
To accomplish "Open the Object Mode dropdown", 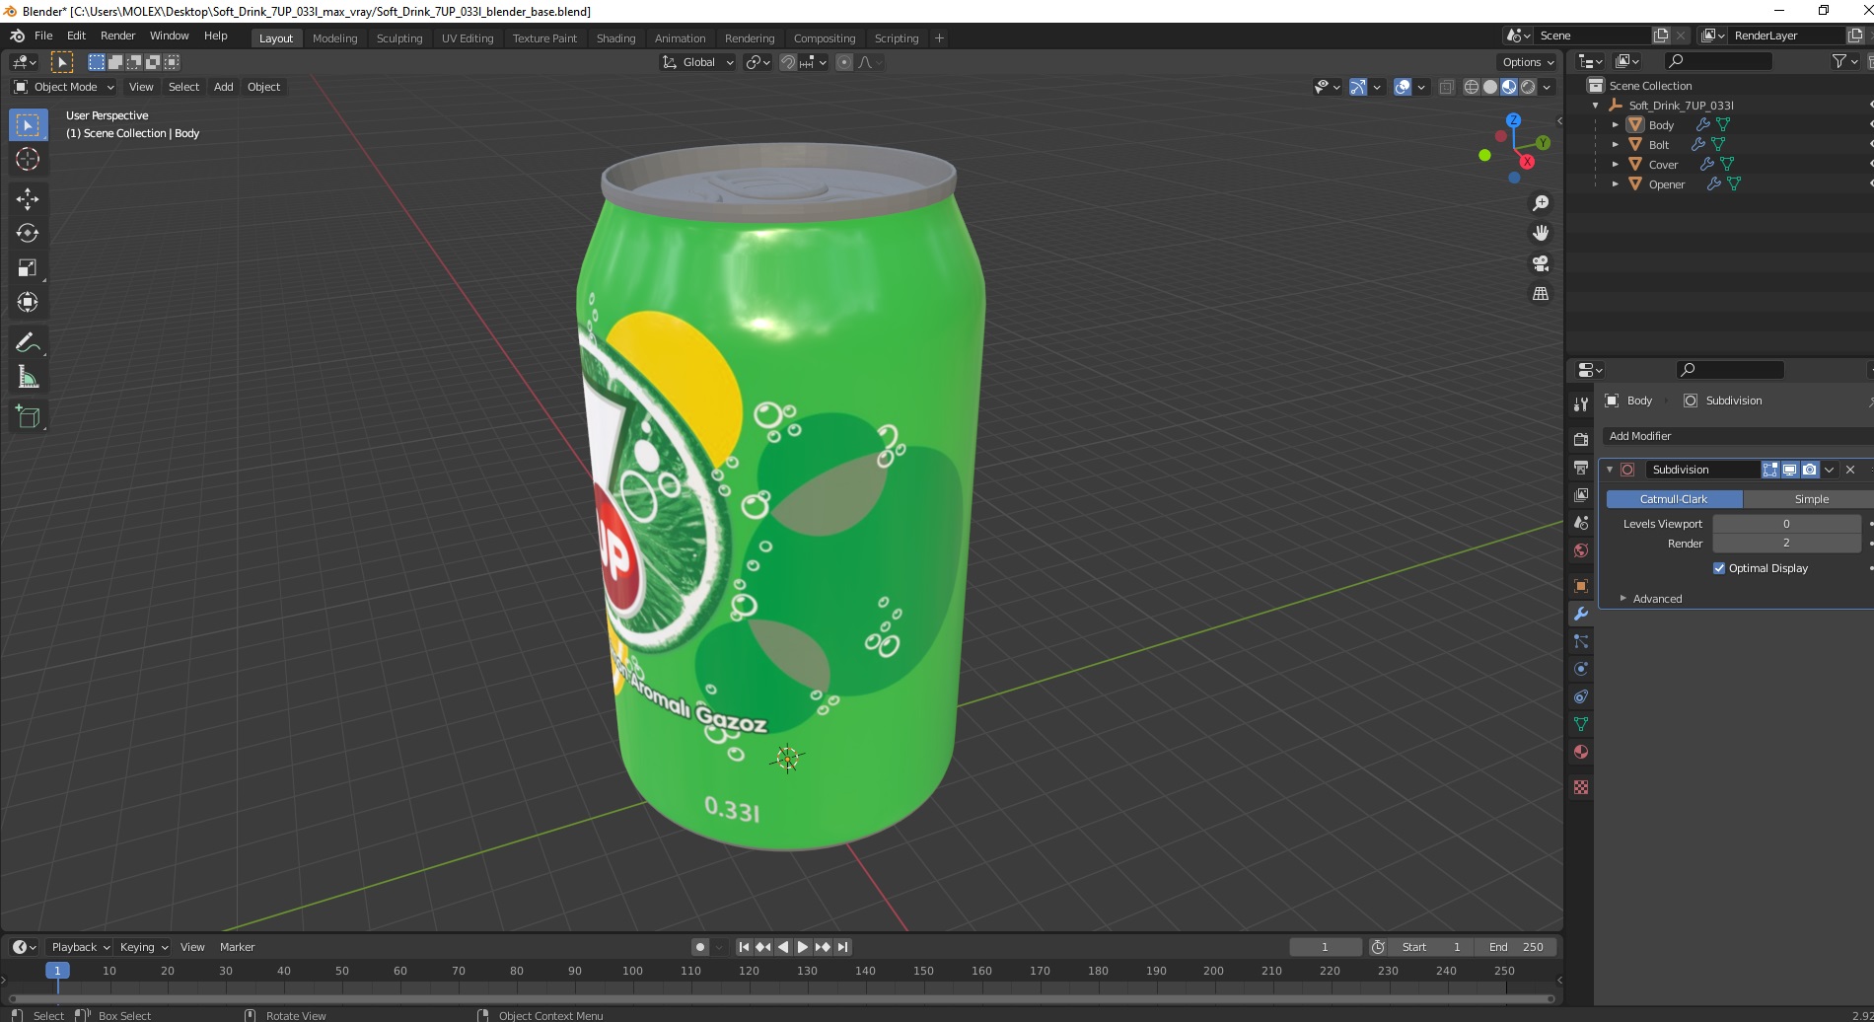I will pyautogui.click(x=64, y=87).
